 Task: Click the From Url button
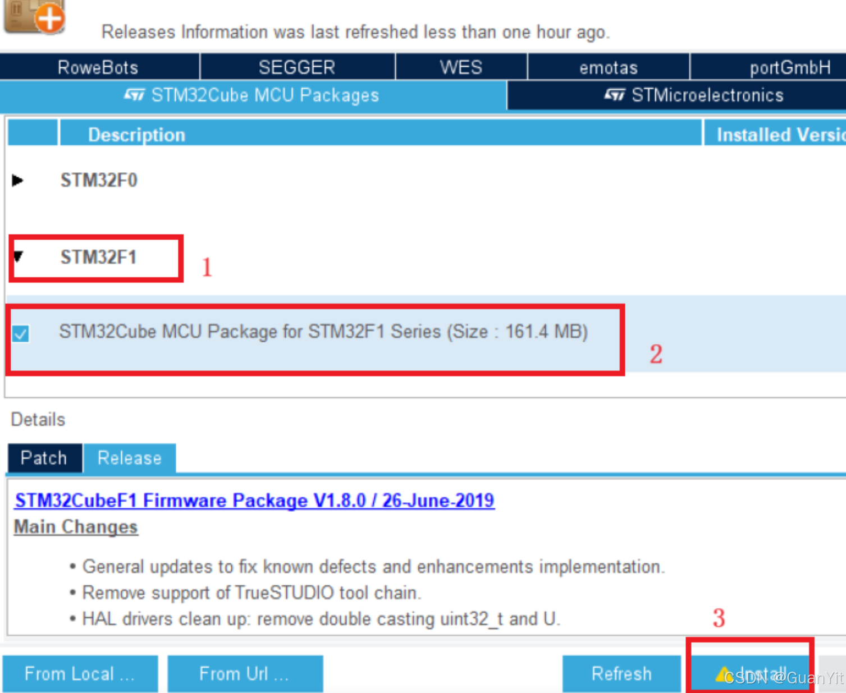pos(245,673)
